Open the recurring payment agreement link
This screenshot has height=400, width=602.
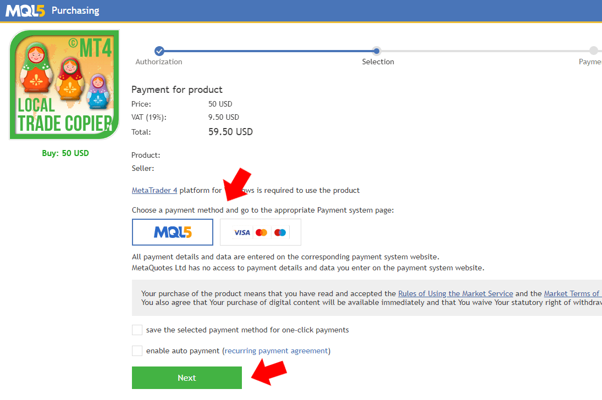(x=277, y=351)
